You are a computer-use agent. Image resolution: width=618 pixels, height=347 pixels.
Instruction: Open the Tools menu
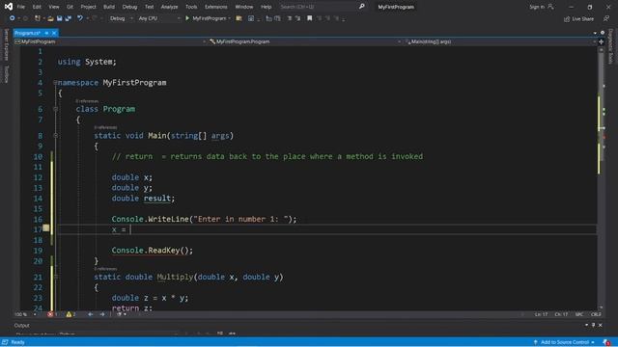(x=191, y=7)
